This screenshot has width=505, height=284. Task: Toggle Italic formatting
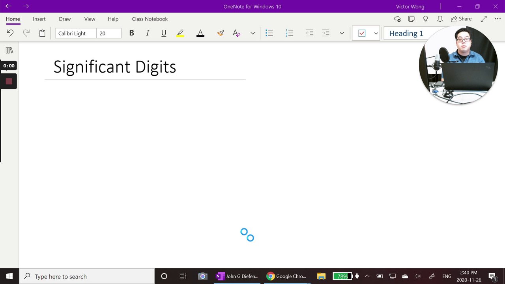point(148,34)
